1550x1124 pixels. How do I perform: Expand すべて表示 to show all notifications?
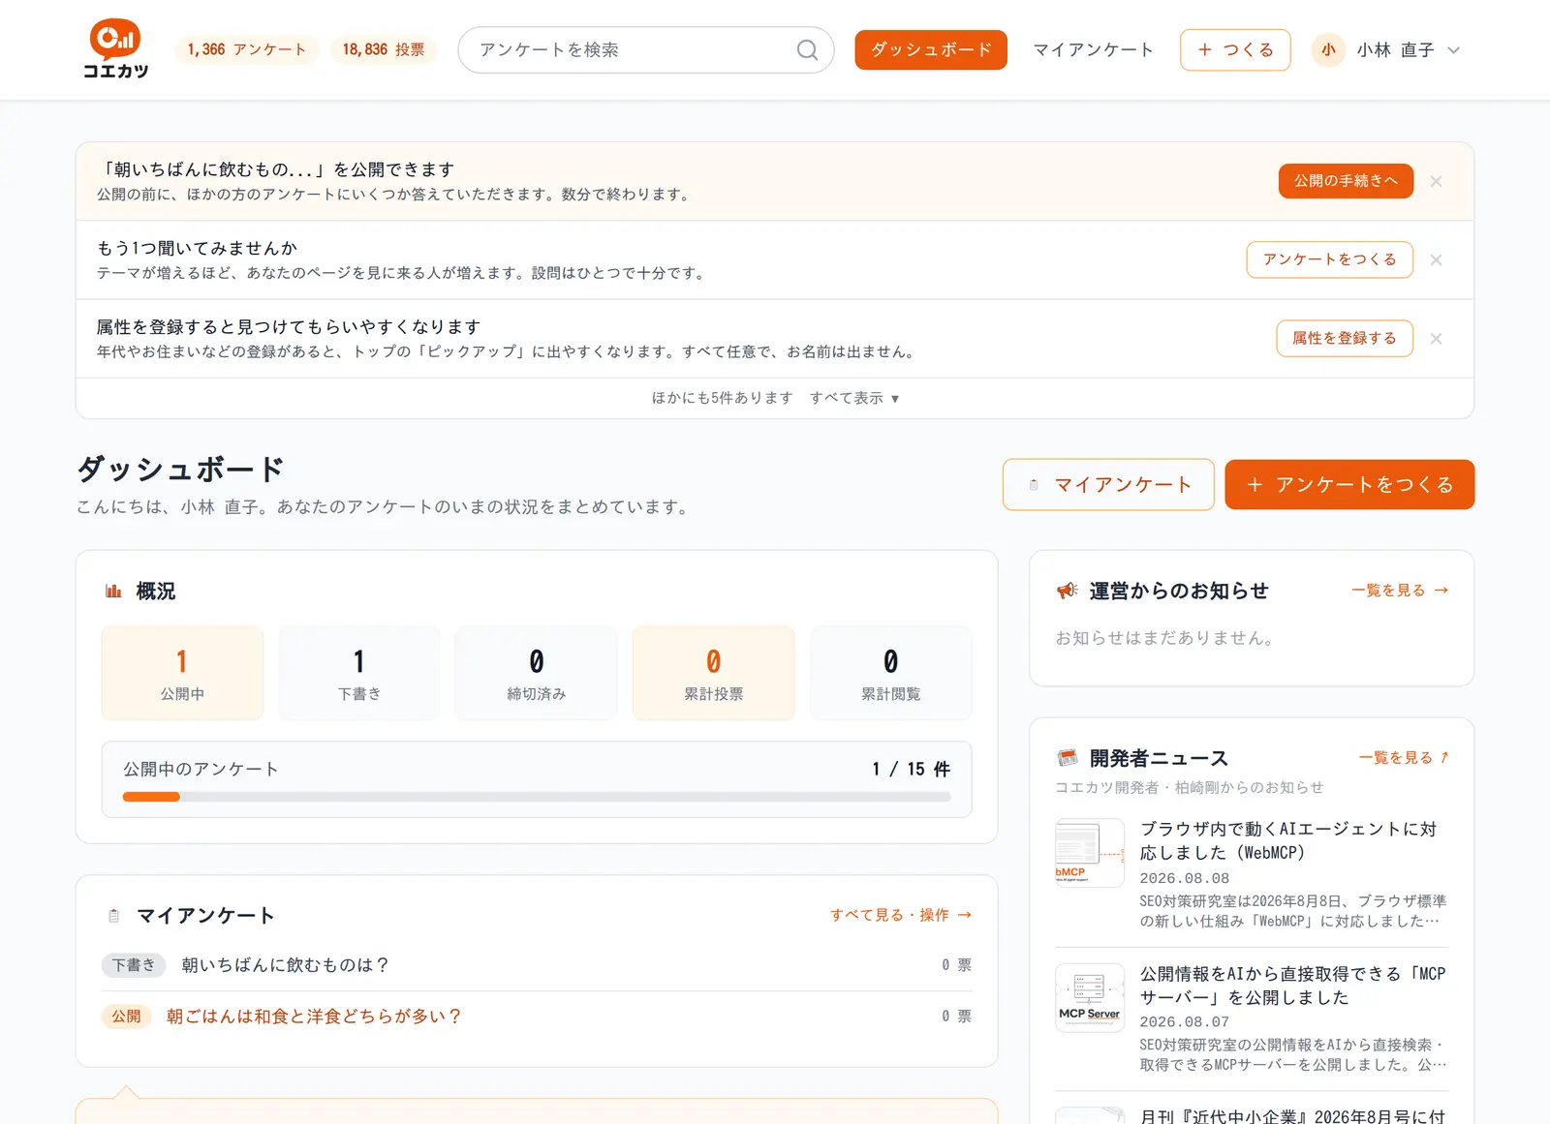[x=854, y=398]
